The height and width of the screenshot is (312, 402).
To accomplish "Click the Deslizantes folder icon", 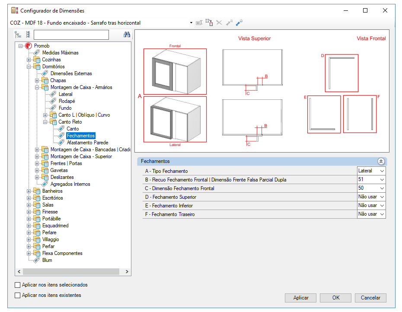I will (45, 177).
